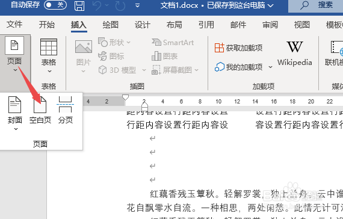Viewport: 343px width, 219px height.
Task: Insert a 分页 page break
Action: [66, 110]
